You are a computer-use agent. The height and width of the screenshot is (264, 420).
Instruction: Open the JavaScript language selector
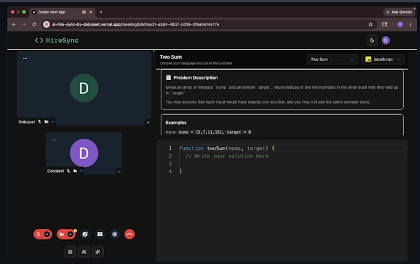tap(383, 59)
